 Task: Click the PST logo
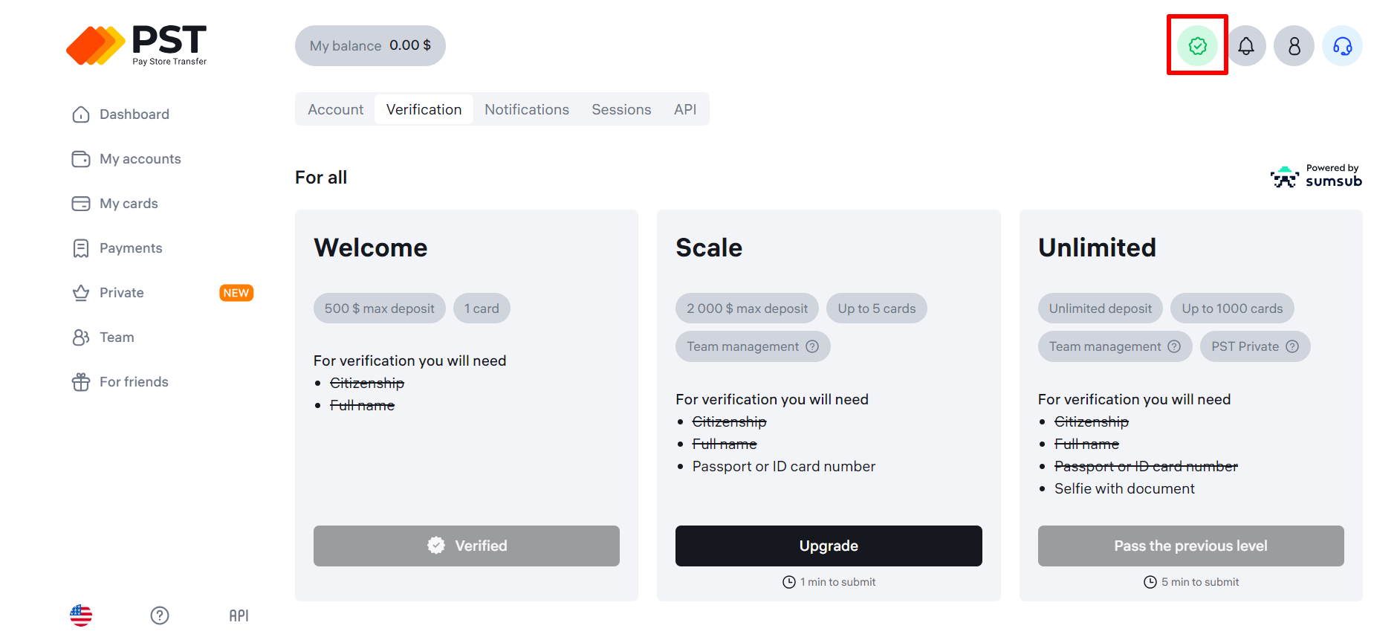tap(137, 45)
